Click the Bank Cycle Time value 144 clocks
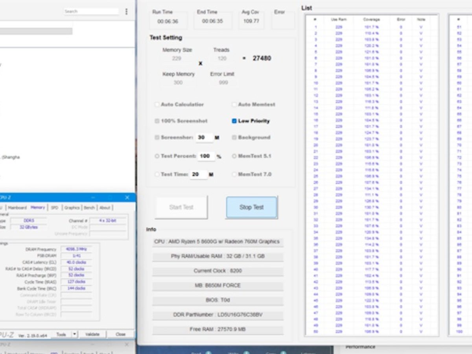This screenshot has height=354, width=472. click(x=76, y=288)
